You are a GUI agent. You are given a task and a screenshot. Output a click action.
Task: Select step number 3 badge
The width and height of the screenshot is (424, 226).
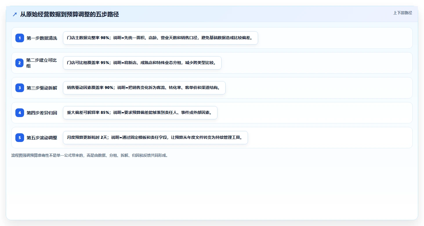click(20, 88)
